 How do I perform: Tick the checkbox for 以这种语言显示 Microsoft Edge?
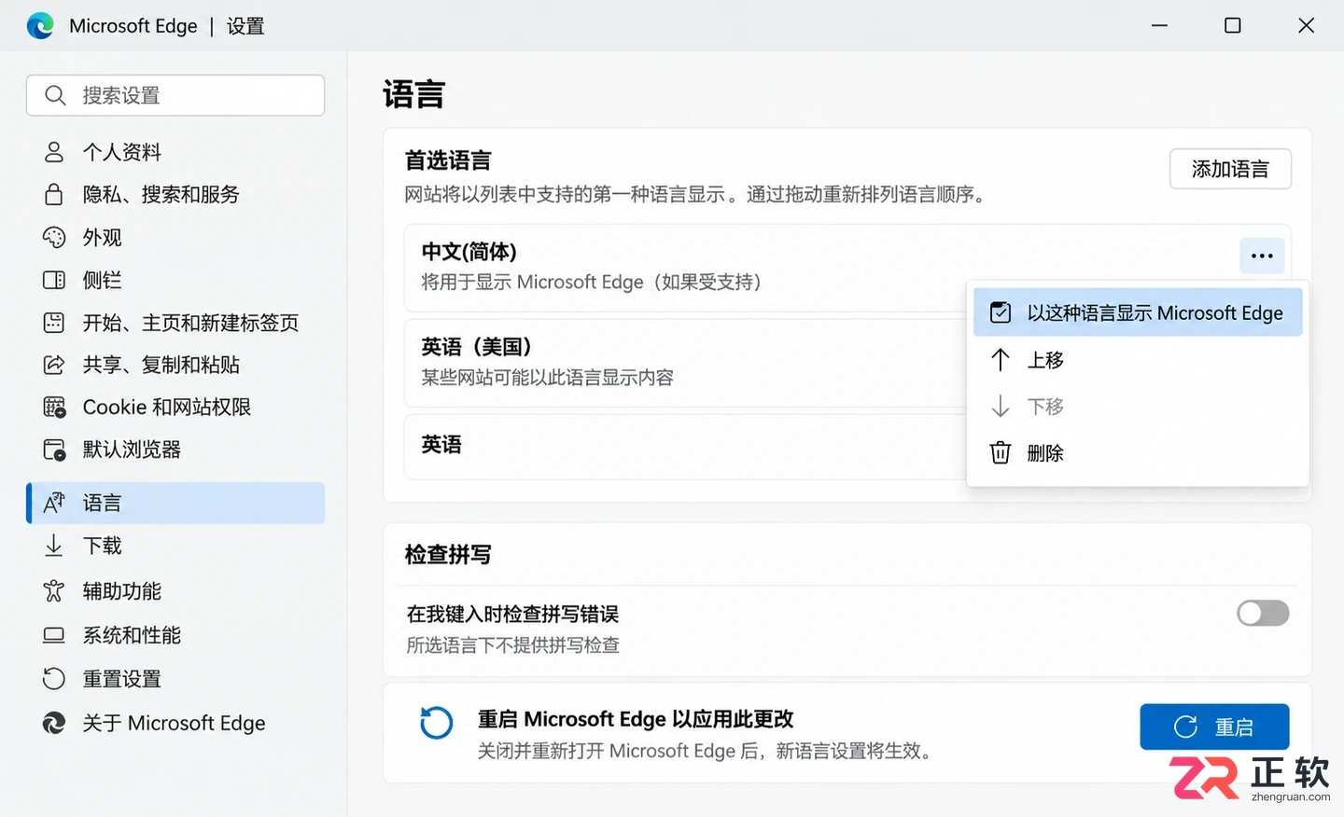1001,312
